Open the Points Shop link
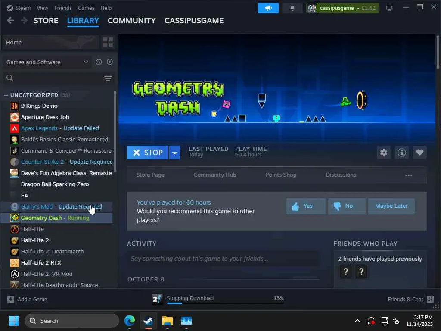This screenshot has width=441, height=331. [281, 175]
